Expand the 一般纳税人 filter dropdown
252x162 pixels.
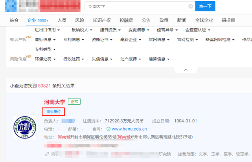coord(80,30)
